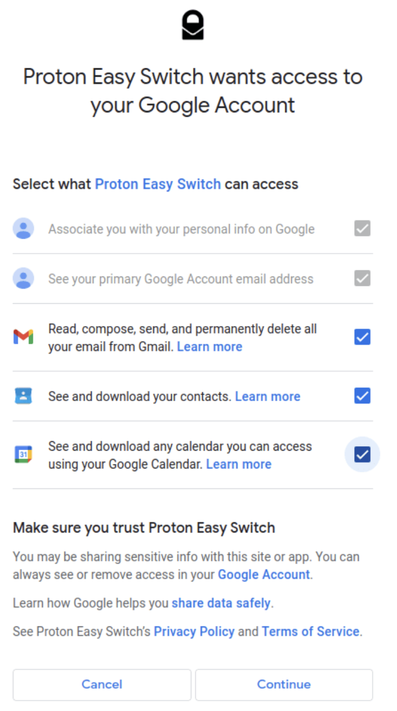397x711 pixels.
Task: Click the Proton lock logo icon
Action: point(193,26)
